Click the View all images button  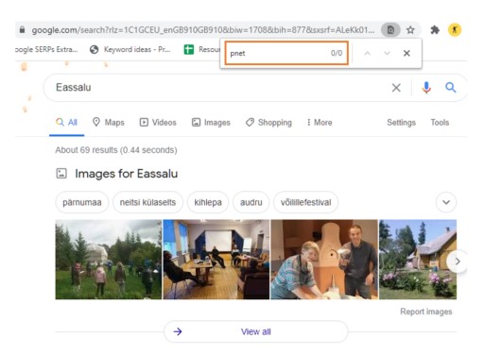coord(255,331)
